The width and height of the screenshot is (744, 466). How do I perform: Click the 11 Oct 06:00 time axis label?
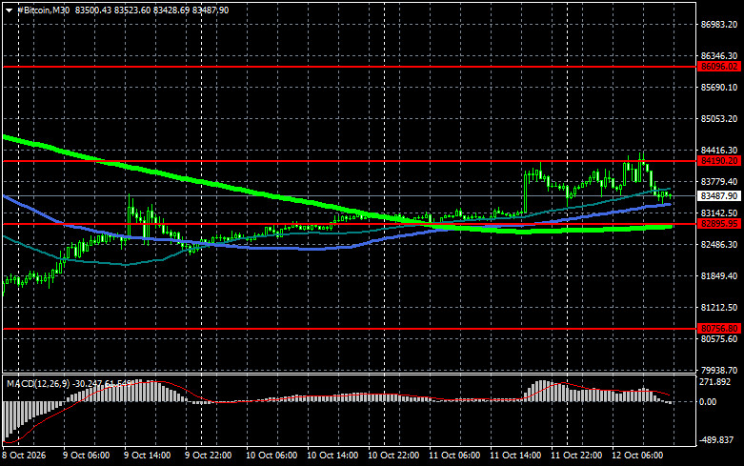coord(454,456)
